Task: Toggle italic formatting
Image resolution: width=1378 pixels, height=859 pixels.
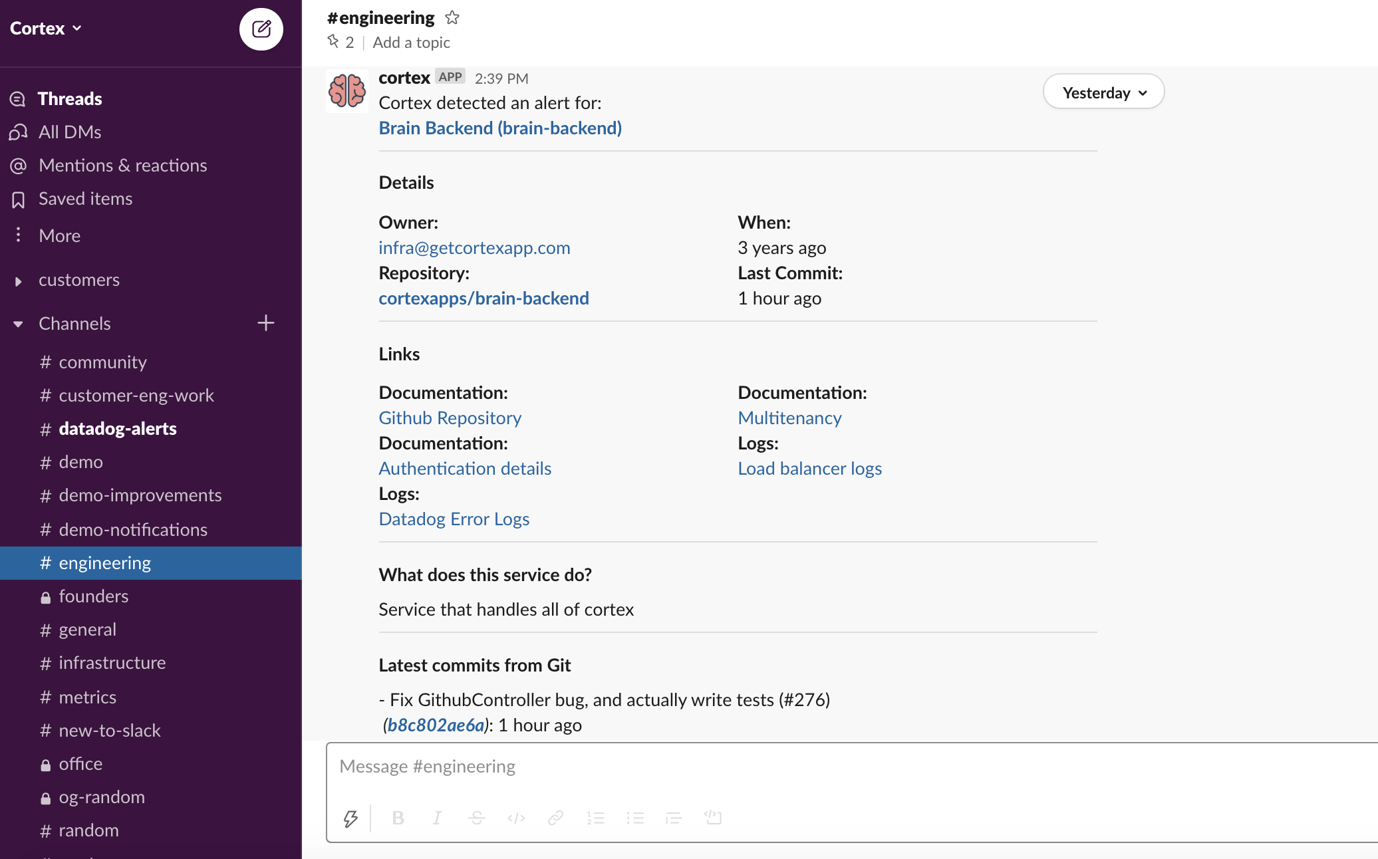Action: pyautogui.click(x=437, y=818)
